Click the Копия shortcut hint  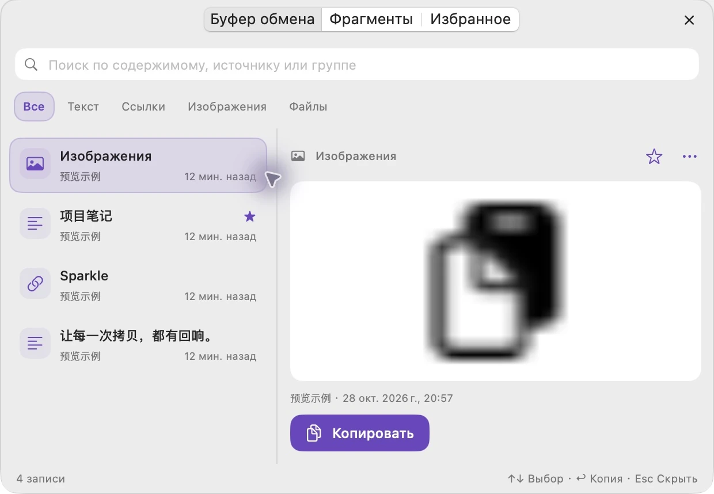tap(599, 478)
